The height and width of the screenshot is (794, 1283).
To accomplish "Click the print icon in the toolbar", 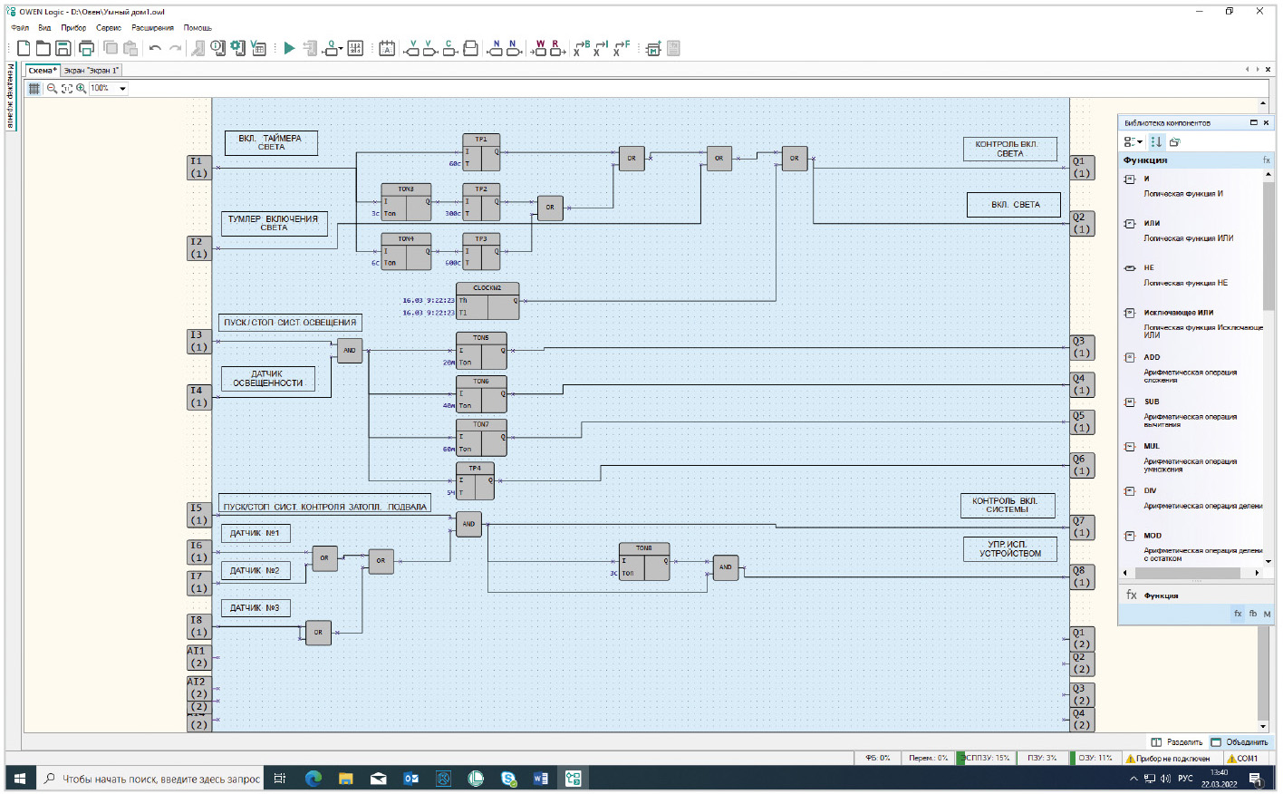I will 86,48.
